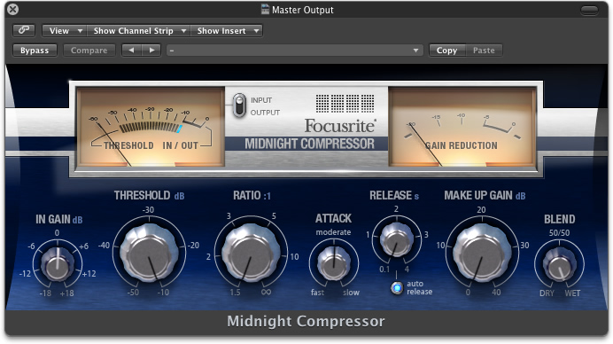Click the INPUT label by the switch

261,100
